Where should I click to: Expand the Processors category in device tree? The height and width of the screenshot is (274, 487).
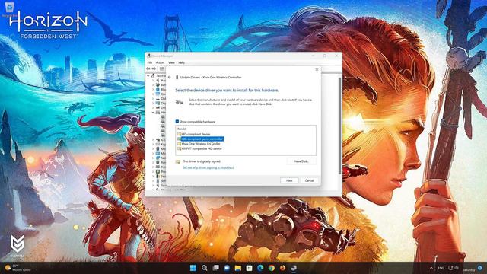[x=153, y=172]
